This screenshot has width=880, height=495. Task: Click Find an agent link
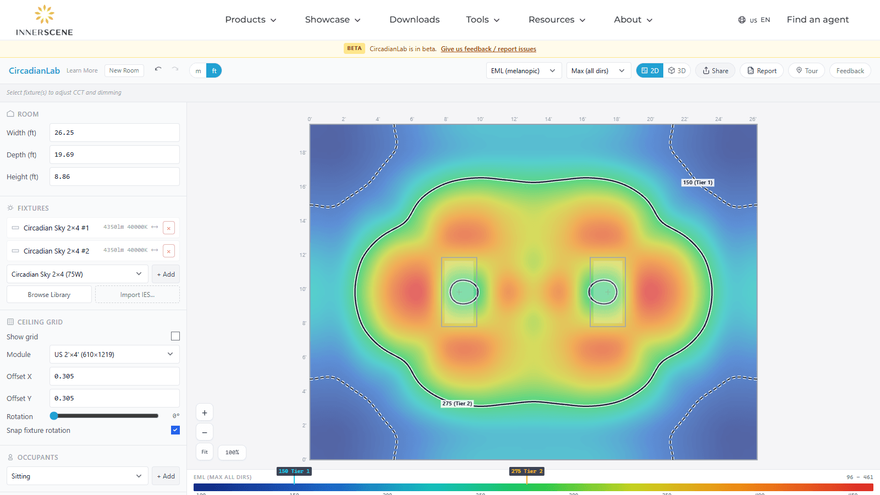tap(817, 20)
